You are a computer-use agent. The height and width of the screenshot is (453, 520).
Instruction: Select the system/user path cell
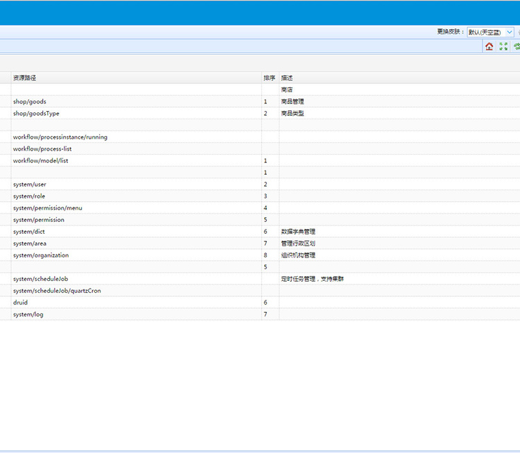point(136,185)
